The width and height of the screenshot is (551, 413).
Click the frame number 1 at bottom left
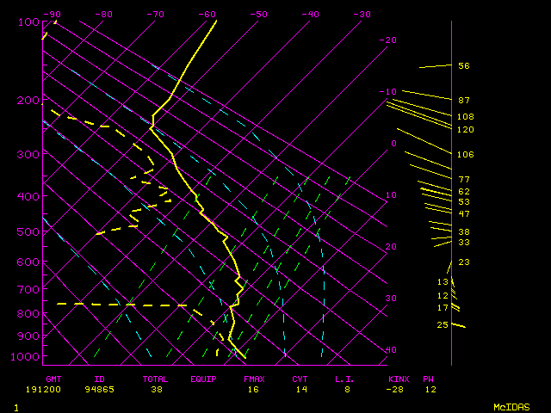coord(16,406)
